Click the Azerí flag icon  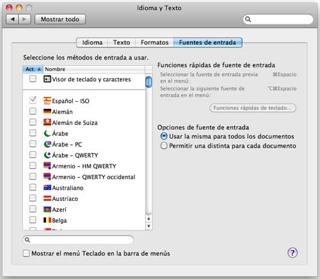[x=47, y=209]
